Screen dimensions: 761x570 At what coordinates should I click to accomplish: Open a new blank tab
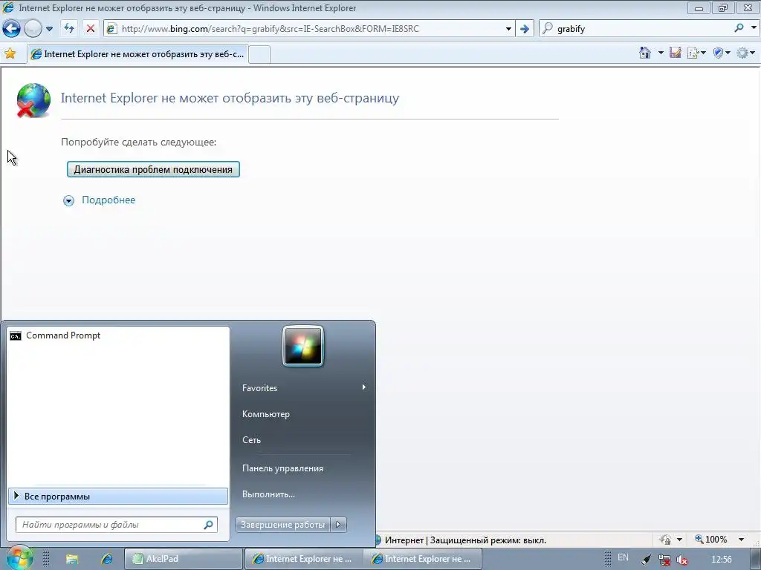pos(259,54)
